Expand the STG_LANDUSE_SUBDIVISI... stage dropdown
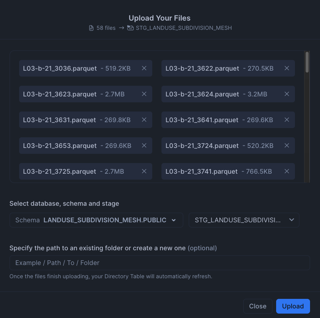Screen dimensions: 320x318 [x=244, y=220]
